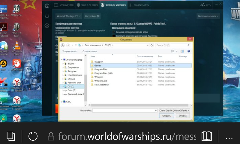Click Этот компьютер in the address bar

tap(93, 45)
